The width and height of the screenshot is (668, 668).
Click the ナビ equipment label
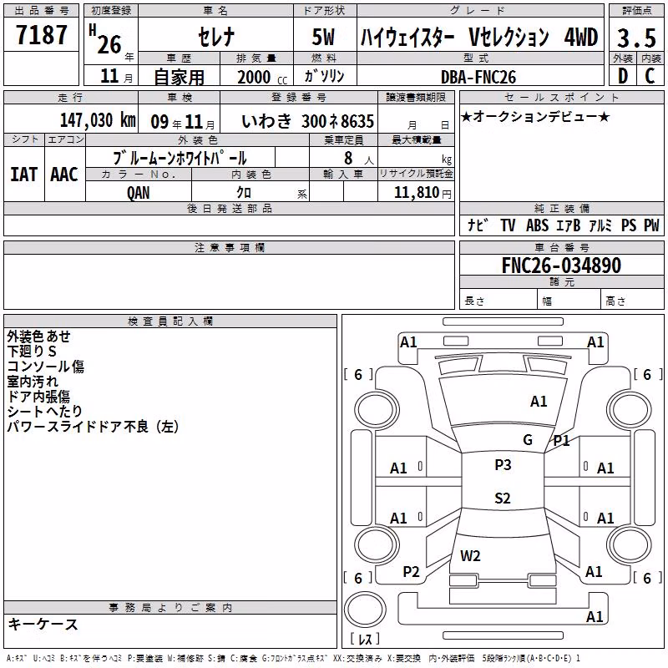pyautogui.click(x=478, y=225)
